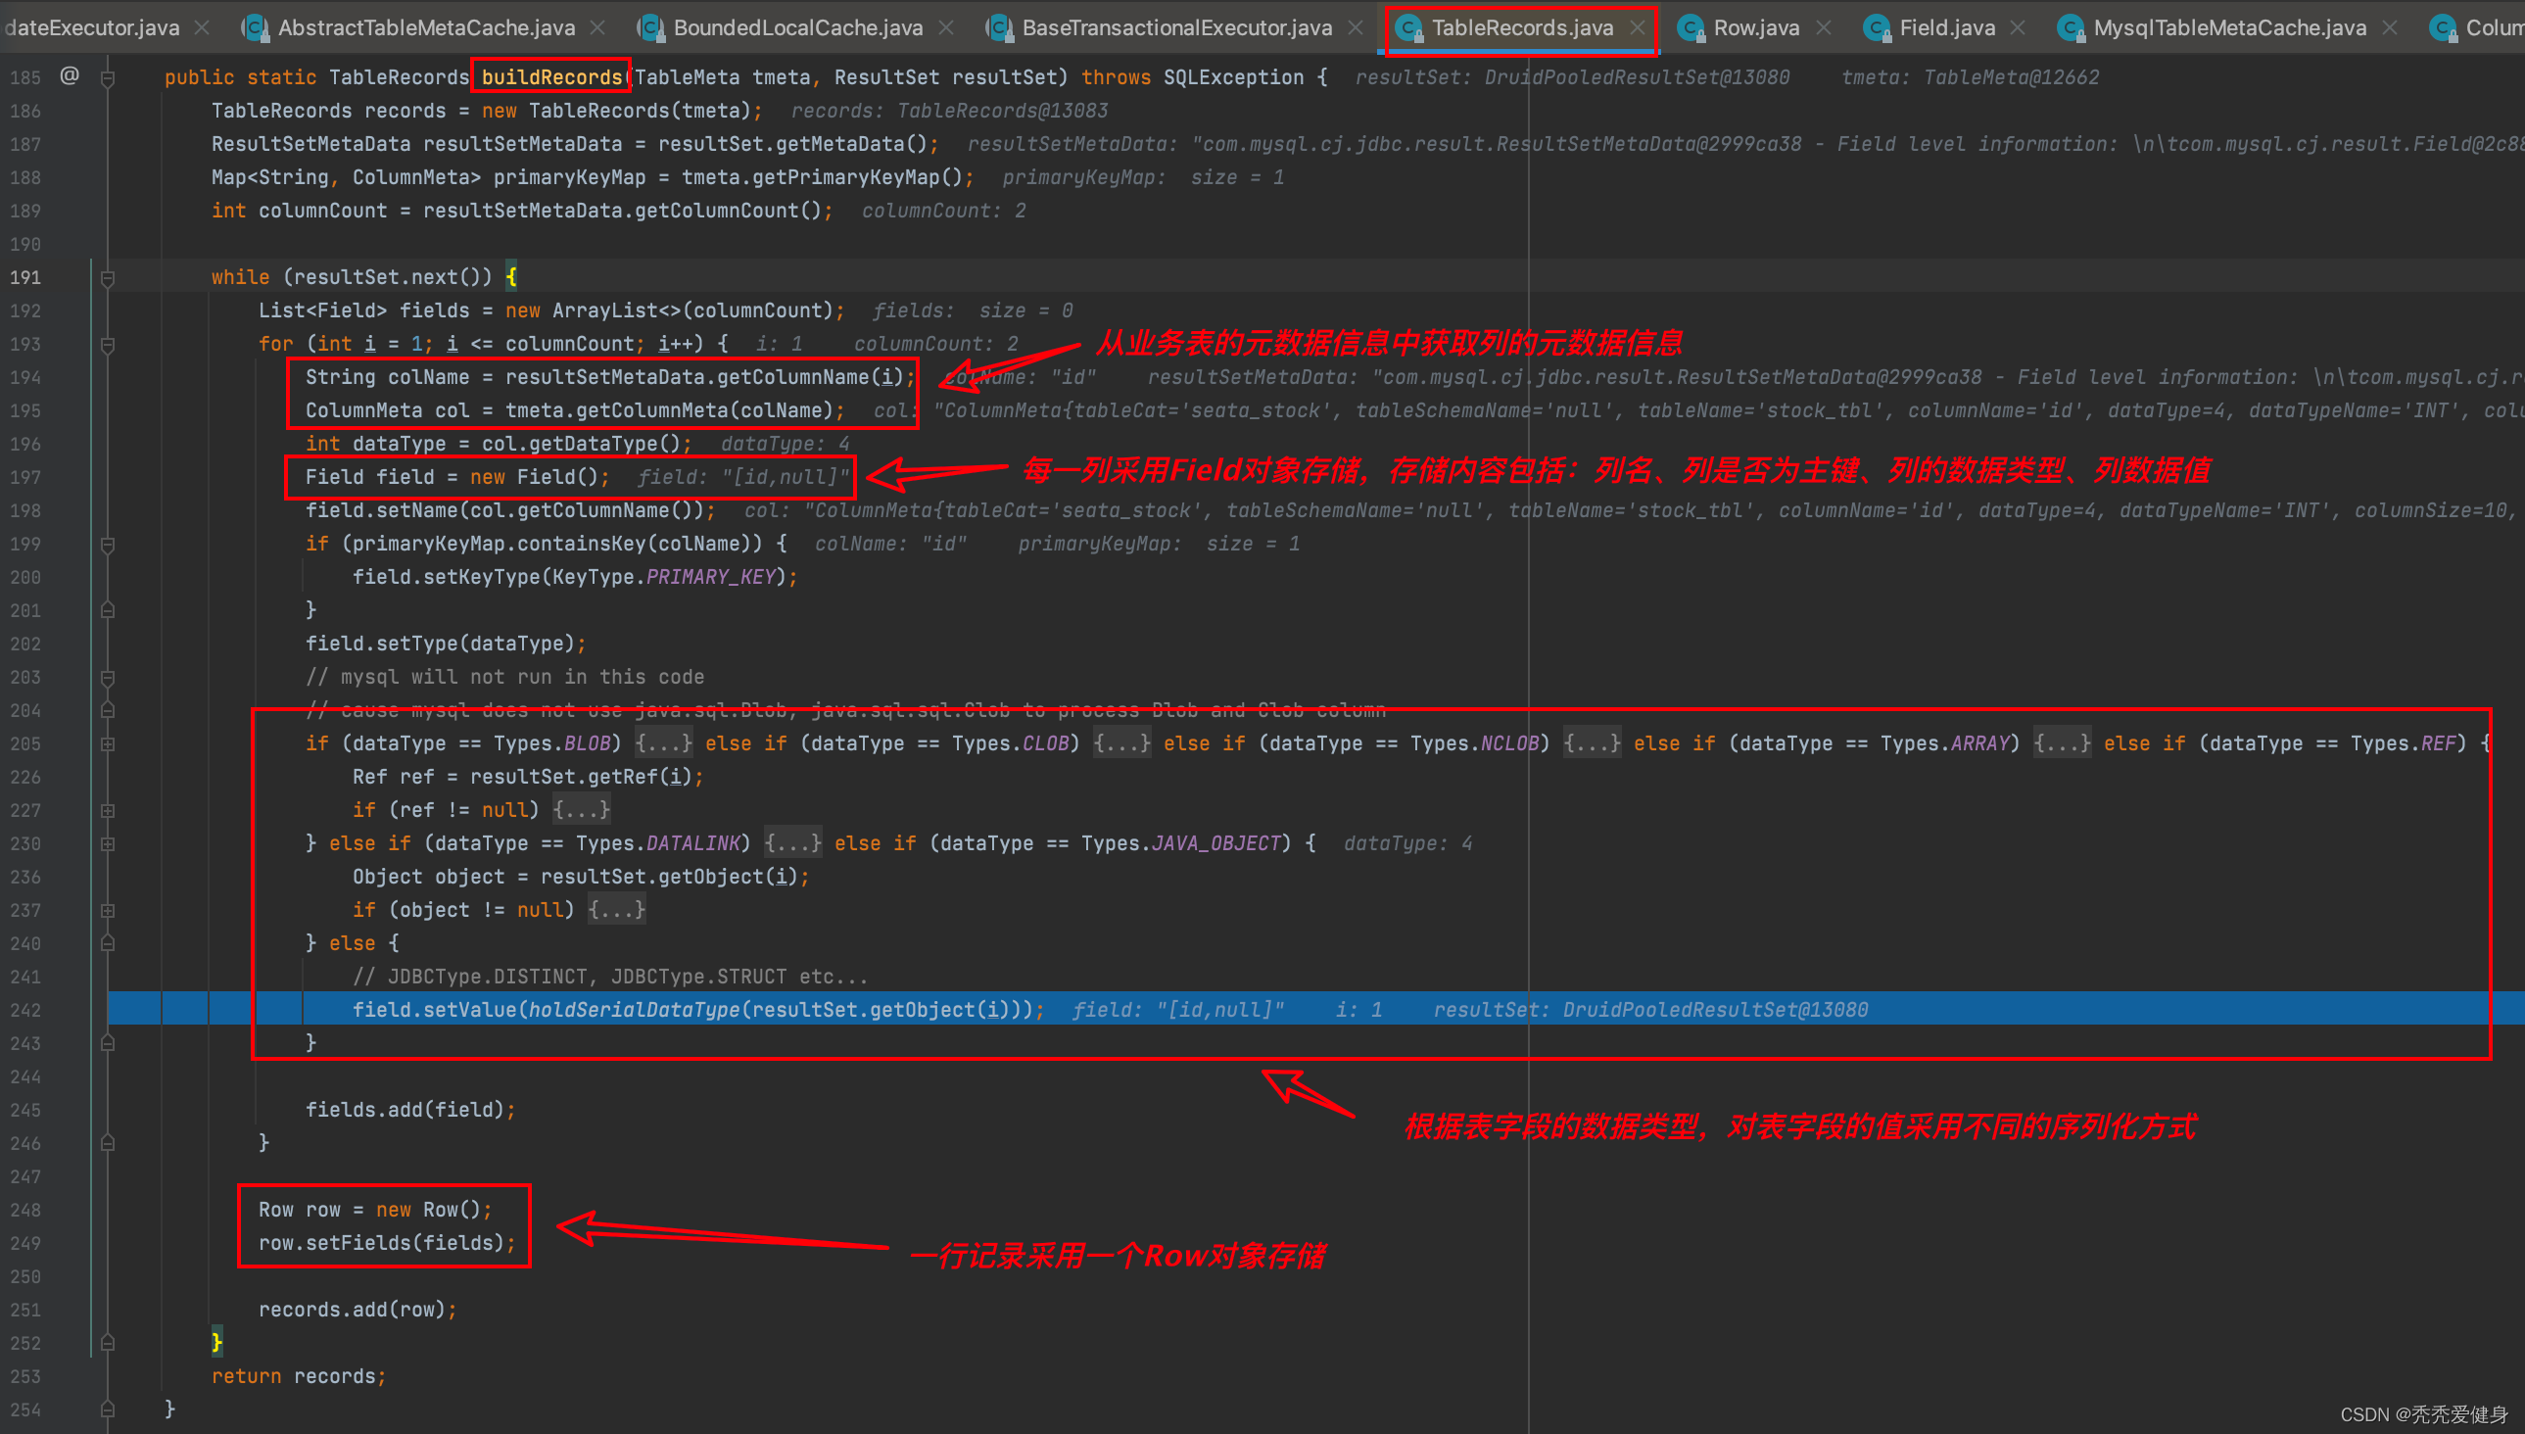Close the BoundedLocalCache.java tab
The width and height of the screenshot is (2525, 1434).
tap(946, 27)
